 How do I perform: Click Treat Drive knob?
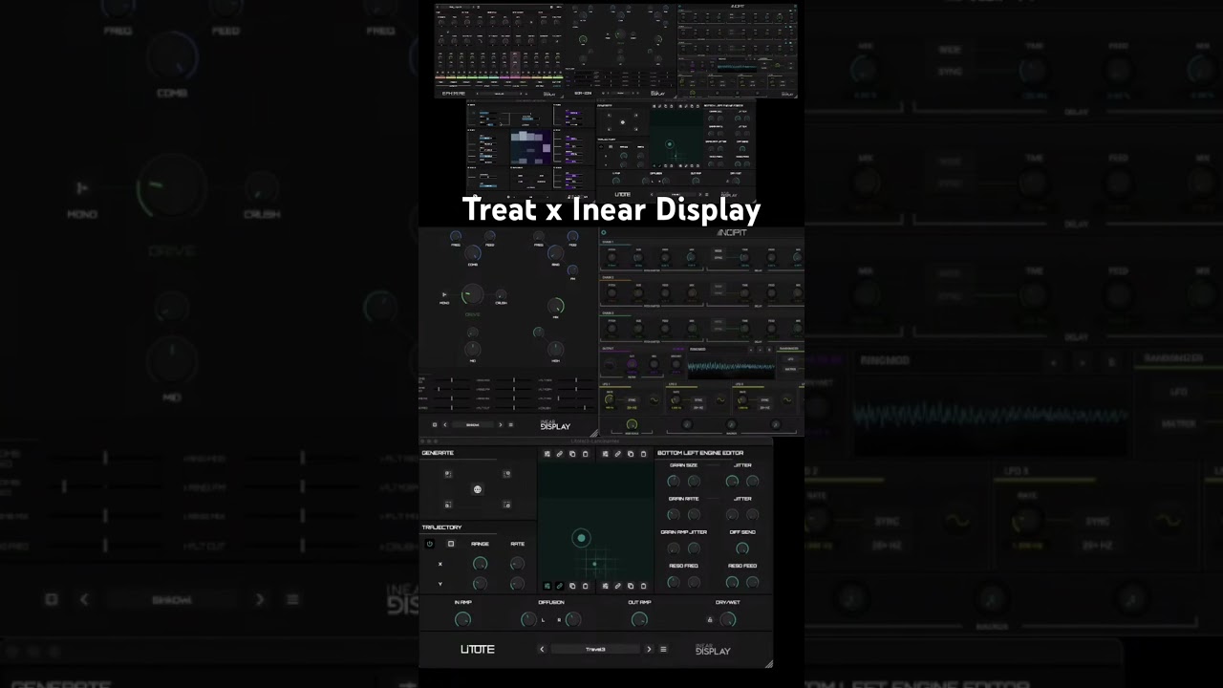click(x=473, y=294)
